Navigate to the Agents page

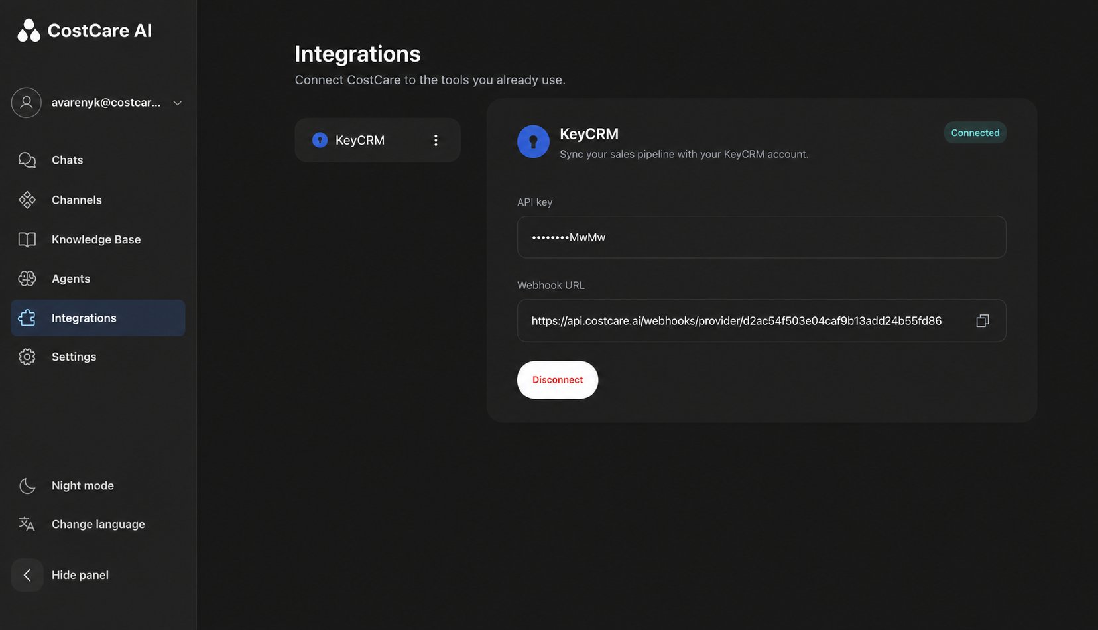98,279
